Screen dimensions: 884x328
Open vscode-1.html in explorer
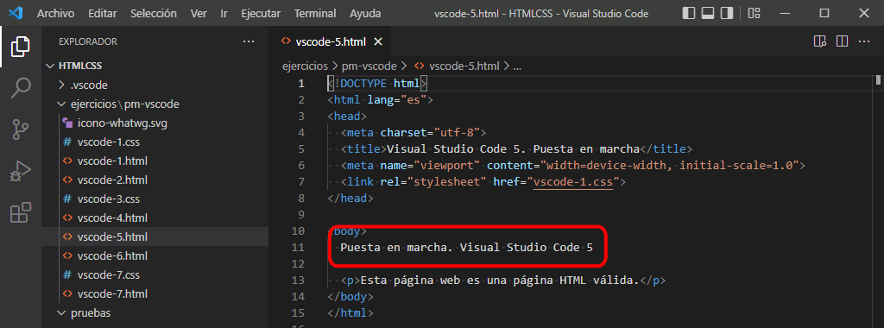click(x=155, y=161)
